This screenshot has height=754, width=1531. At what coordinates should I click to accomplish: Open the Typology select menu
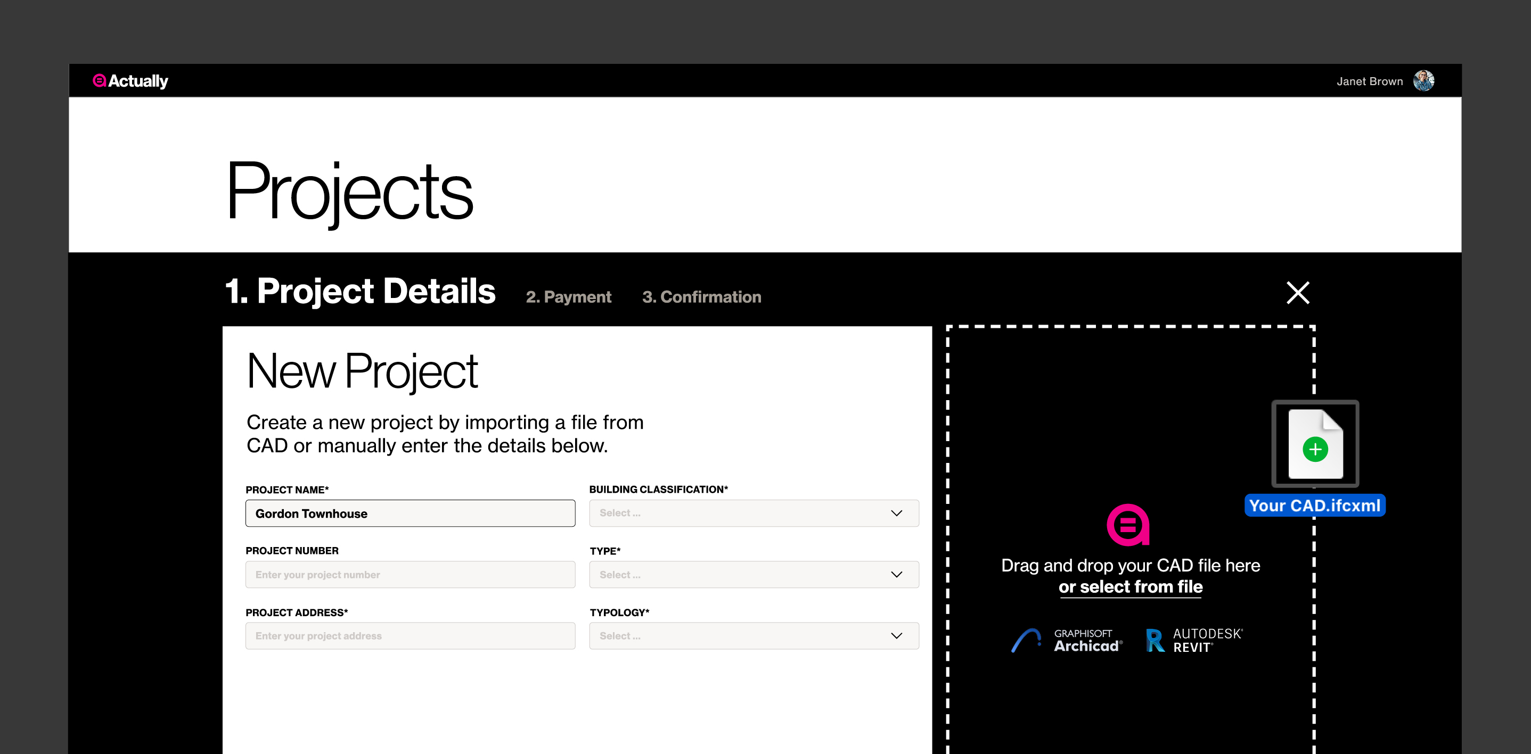(754, 636)
